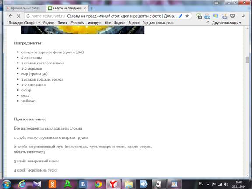This screenshot has height=189, width=252.
Task: Open a new tab with plus button
Action: (x=92, y=8)
